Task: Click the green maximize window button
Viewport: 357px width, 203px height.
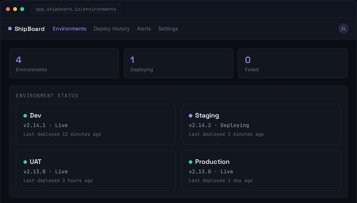Action: (x=22, y=9)
